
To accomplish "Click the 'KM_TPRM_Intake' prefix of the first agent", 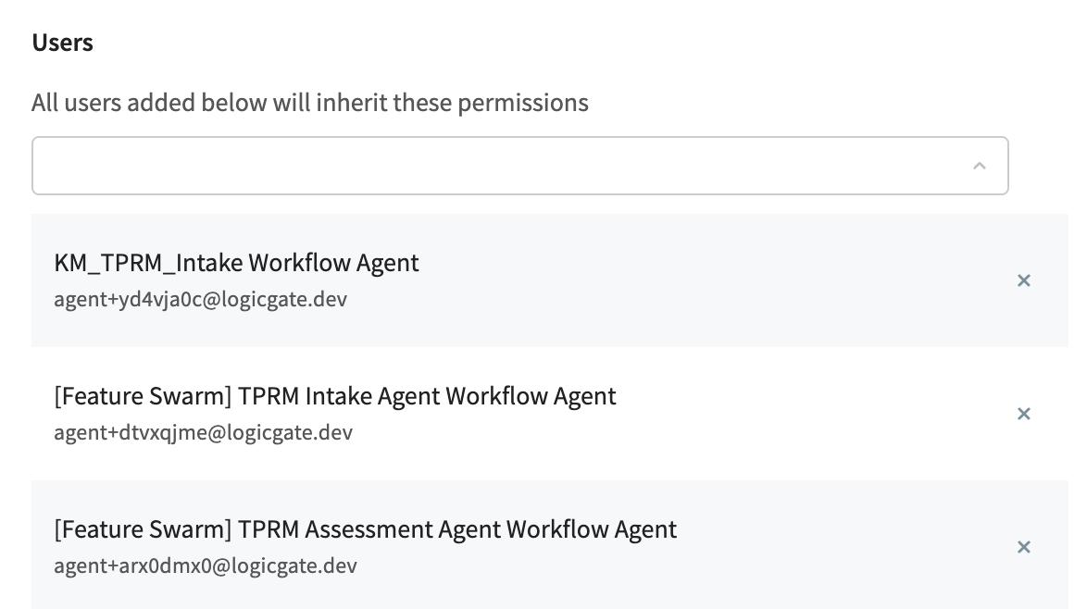I will [x=148, y=263].
